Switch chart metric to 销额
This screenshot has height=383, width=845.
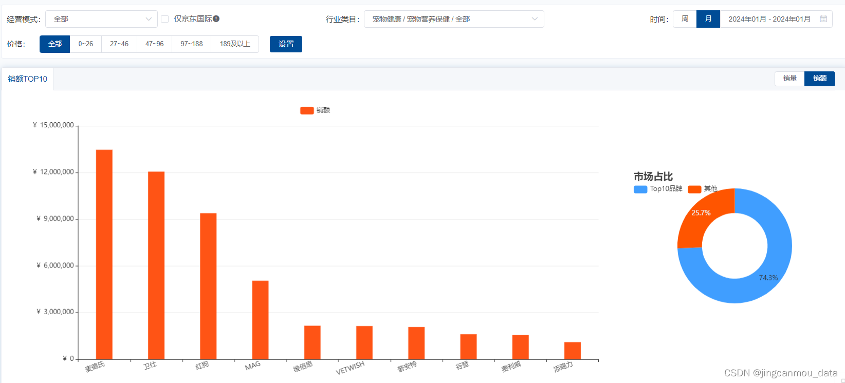(820, 79)
